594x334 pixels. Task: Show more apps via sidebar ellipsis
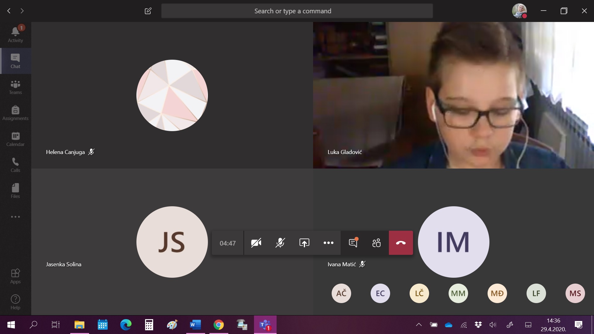[x=15, y=217]
